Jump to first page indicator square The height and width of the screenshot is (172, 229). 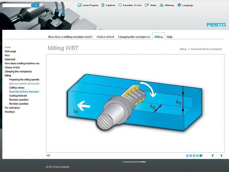(187, 156)
